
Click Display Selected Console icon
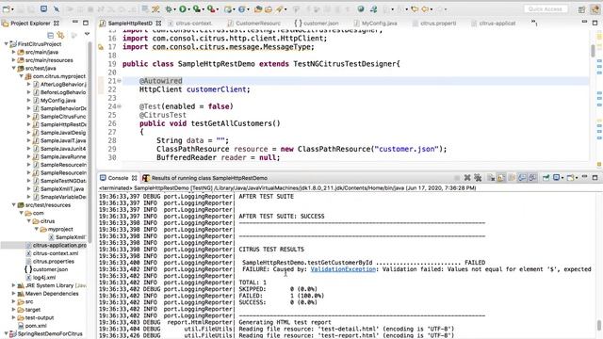click(x=557, y=178)
